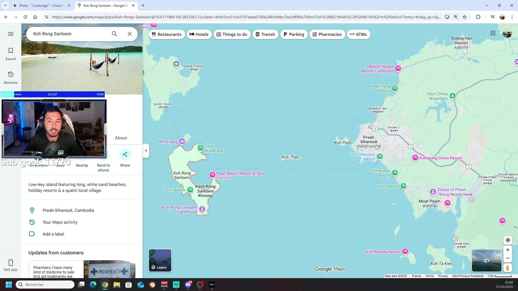This screenshot has width=518, height=291.
Task: Click Statue of Preah Thong Neang Neak pin
Action: click(x=433, y=192)
